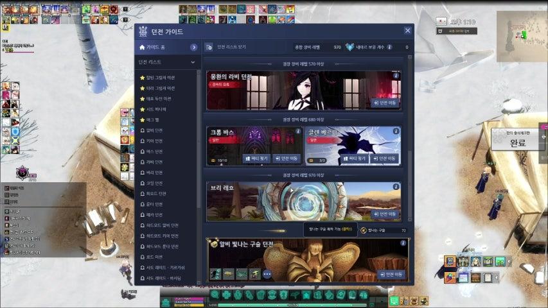Click 던전 이동 button on 브리 레흐
548x308 pixels.
(x=385, y=214)
